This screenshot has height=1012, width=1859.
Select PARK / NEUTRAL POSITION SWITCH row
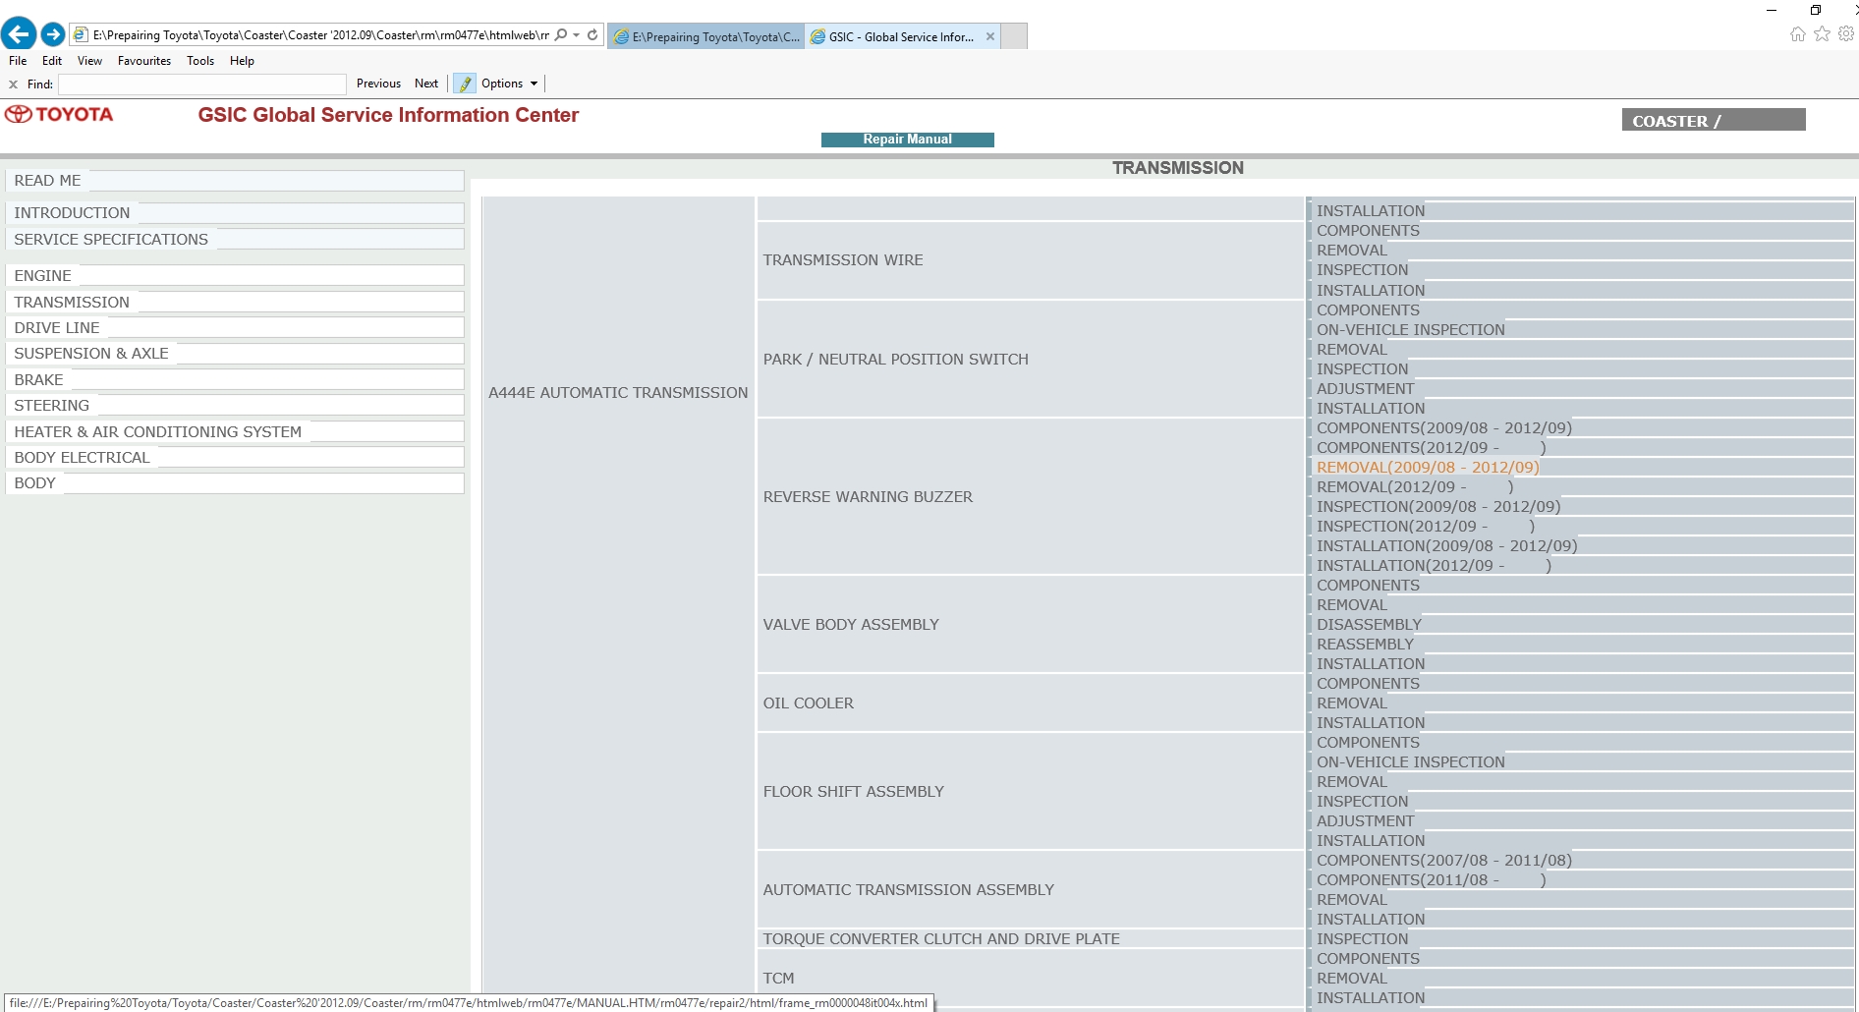tap(1031, 359)
